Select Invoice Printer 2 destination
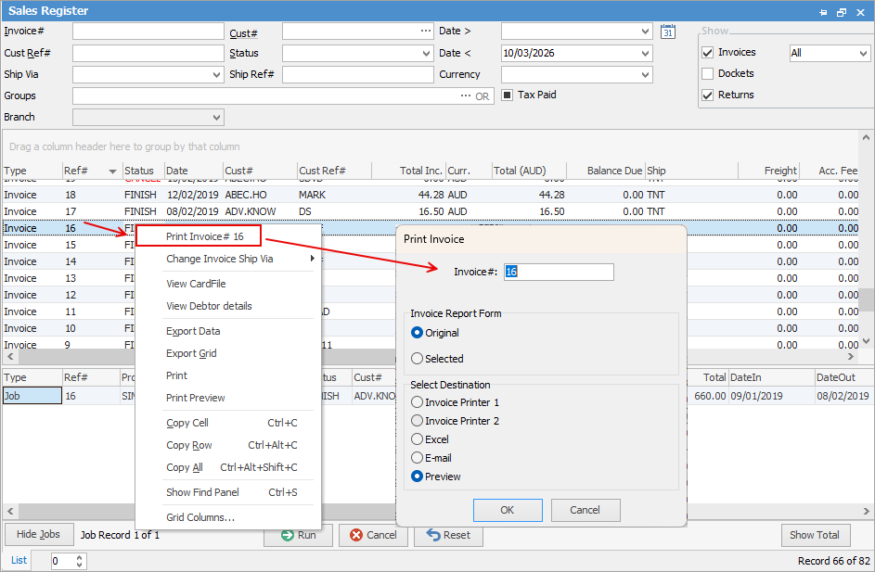The image size is (875, 572). pyautogui.click(x=417, y=421)
